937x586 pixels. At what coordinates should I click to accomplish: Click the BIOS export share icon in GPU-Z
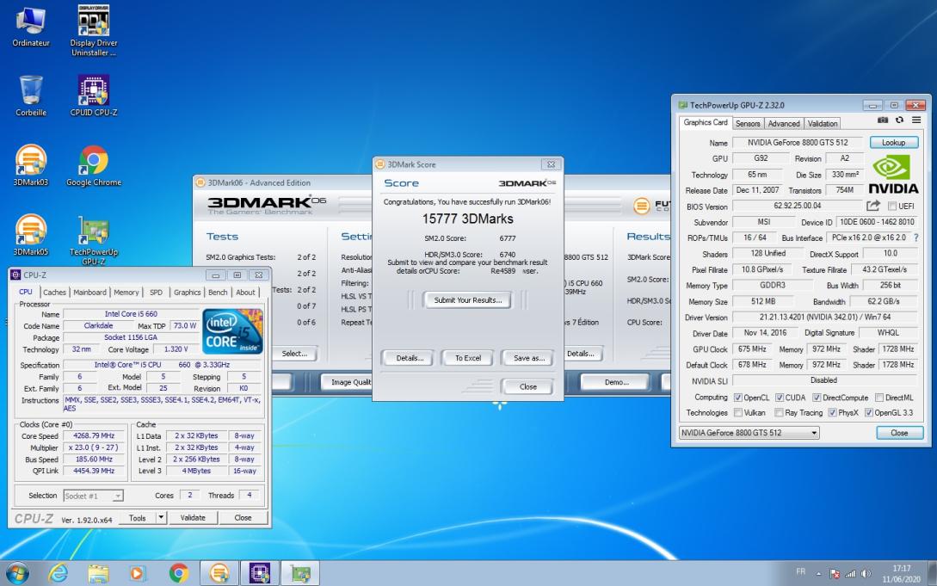873,206
